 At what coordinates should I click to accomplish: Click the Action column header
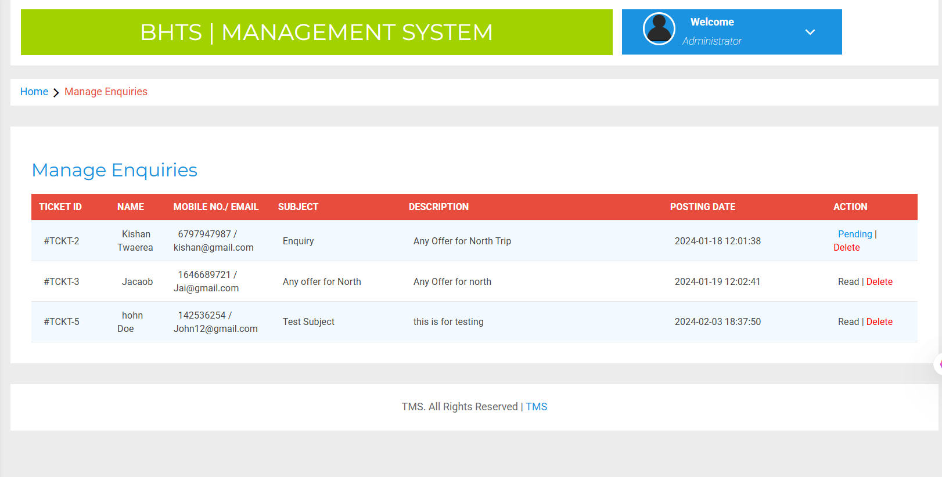pos(850,207)
